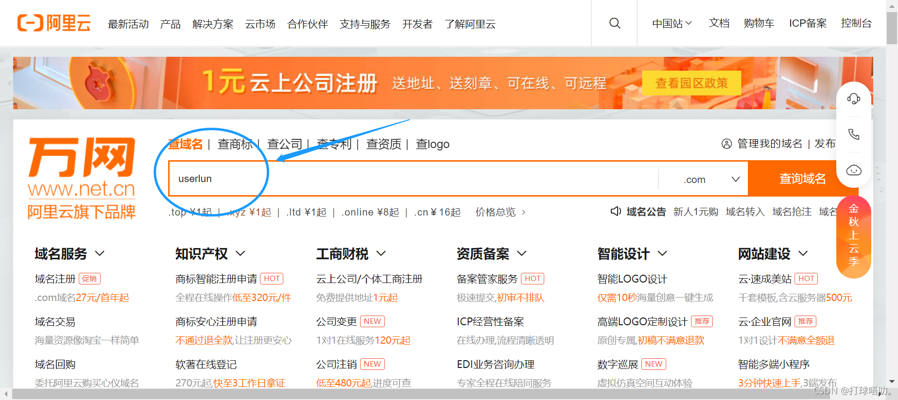The height and width of the screenshot is (400, 898).
Task: Switch to the 查商标 tab
Action: [x=235, y=144]
